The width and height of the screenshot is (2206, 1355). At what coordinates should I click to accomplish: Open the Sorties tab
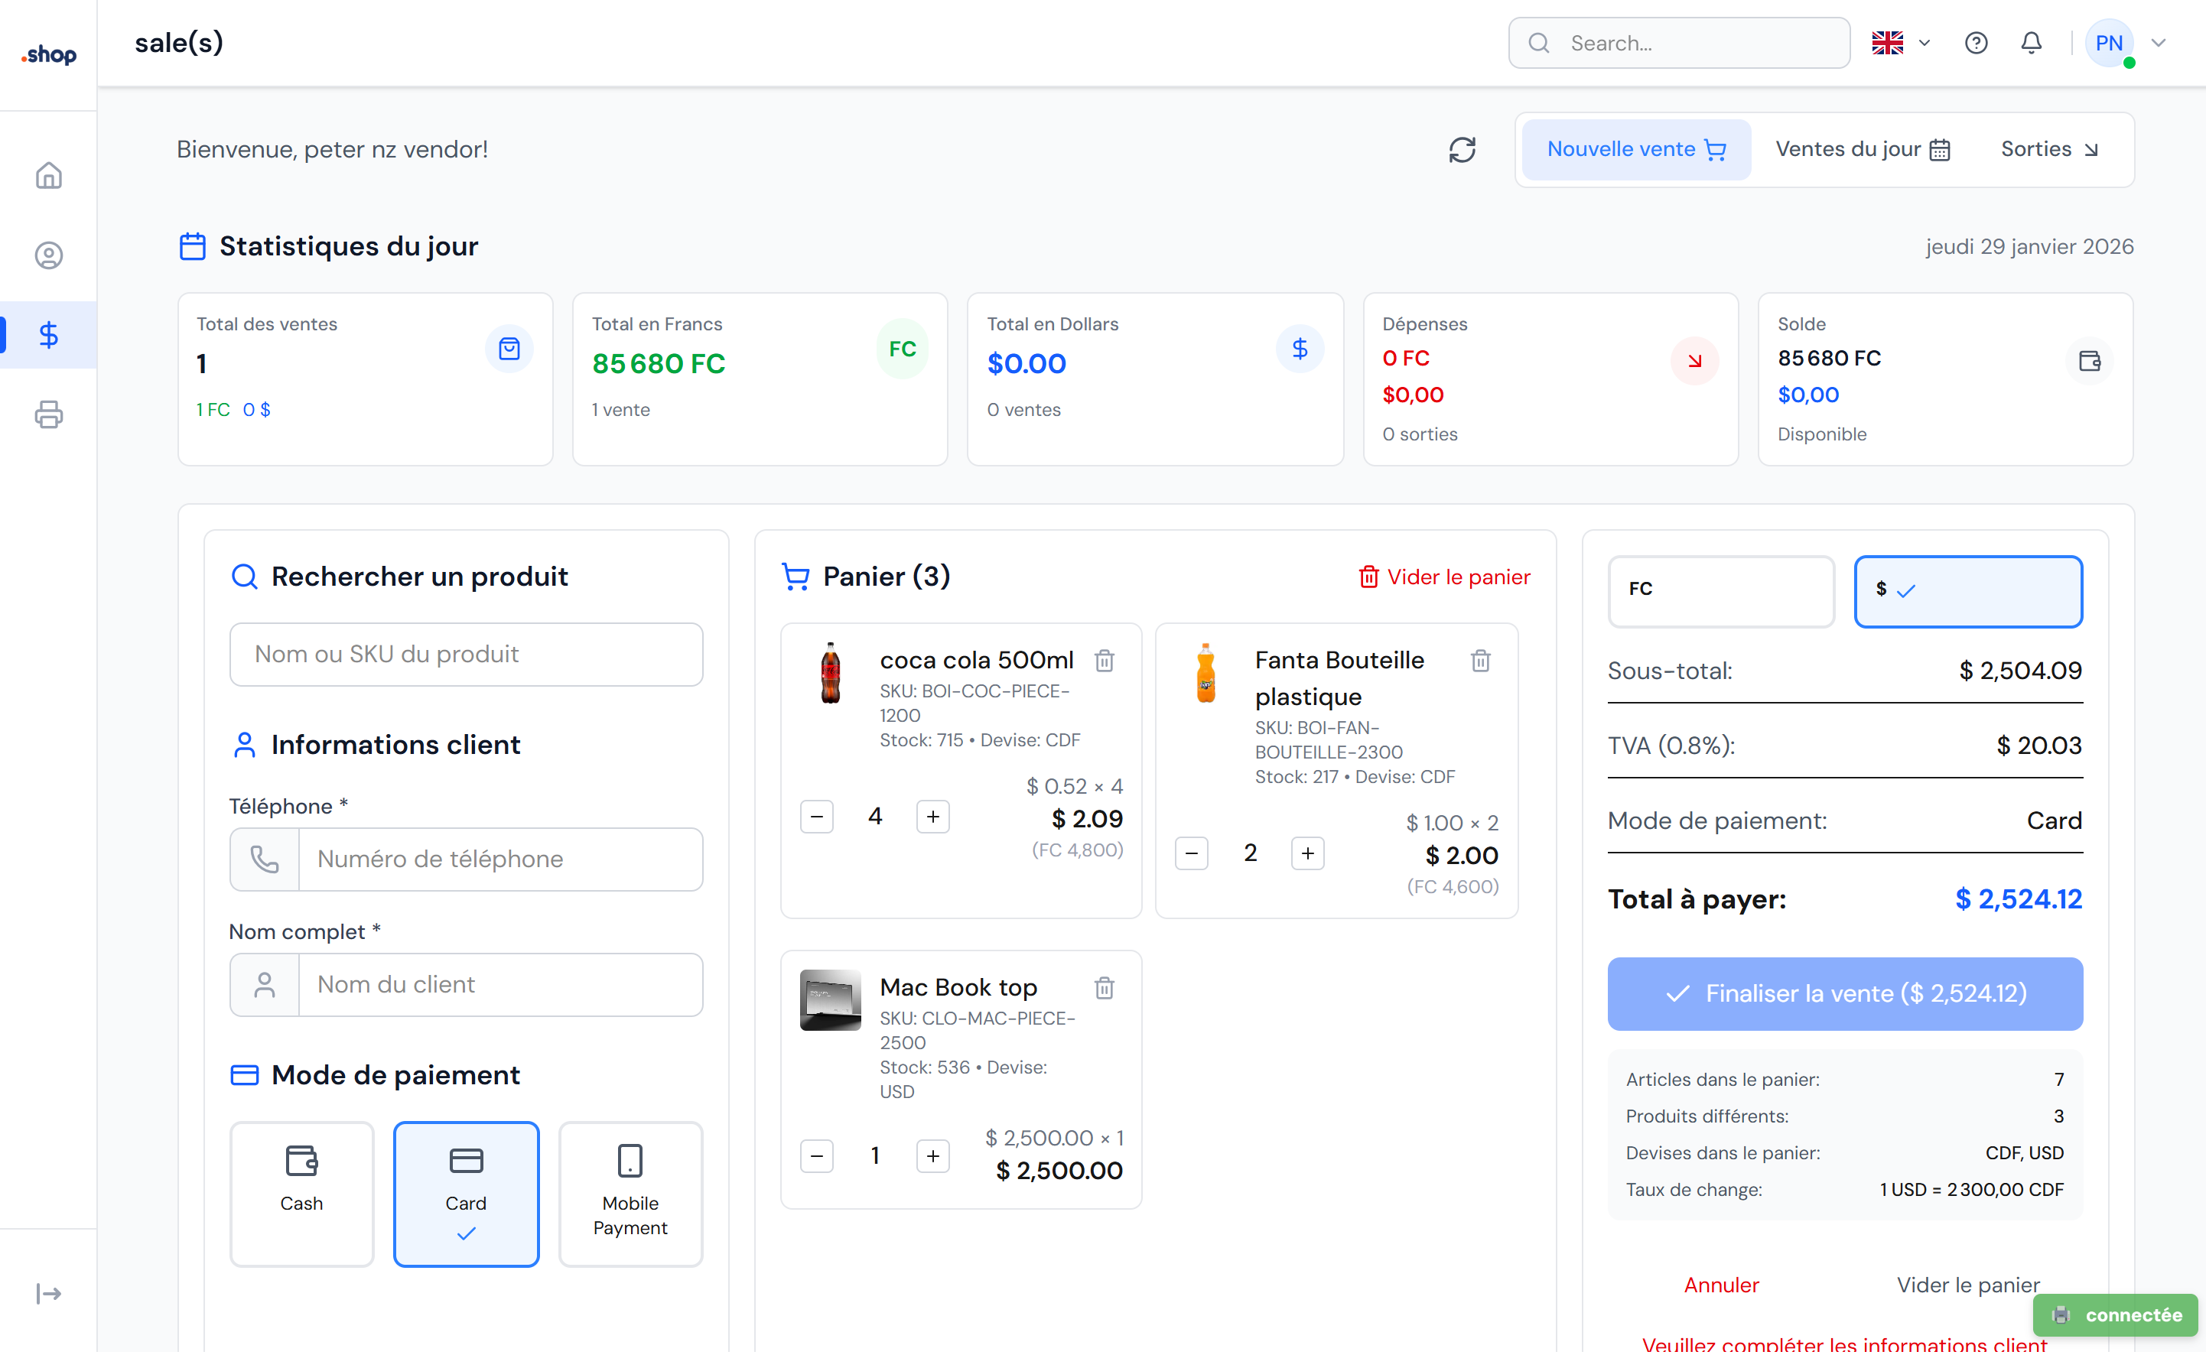click(x=2049, y=150)
